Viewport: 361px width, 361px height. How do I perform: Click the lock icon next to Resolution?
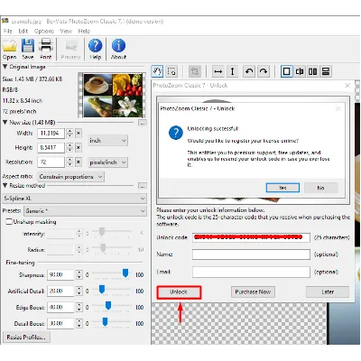pyautogui.click(x=79, y=162)
